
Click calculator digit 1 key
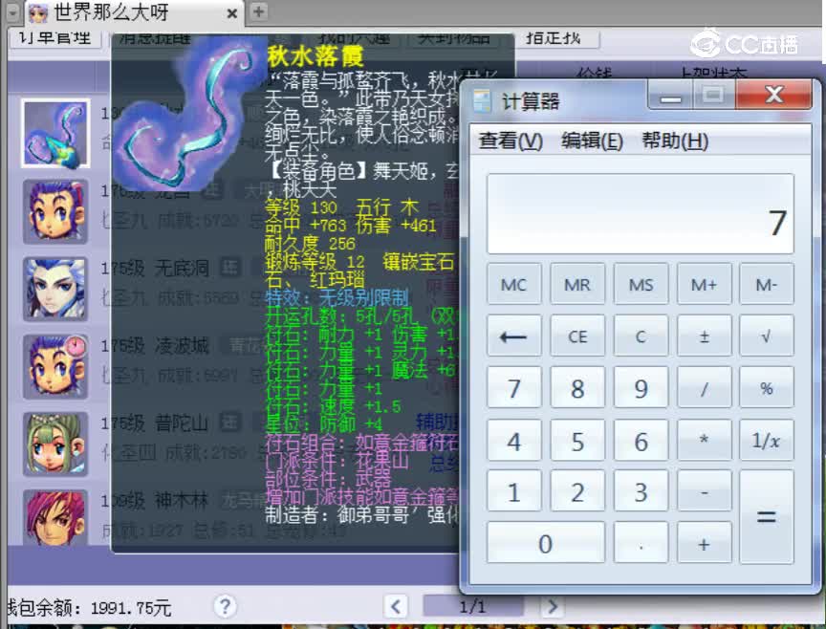click(513, 491)
